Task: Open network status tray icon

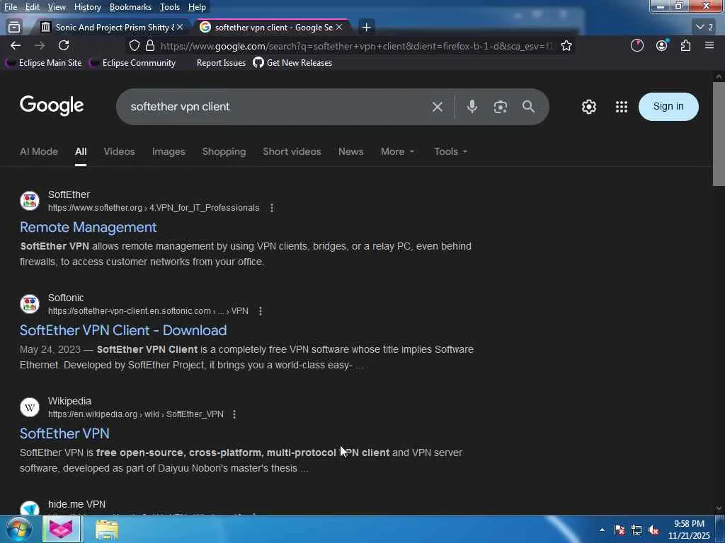Action: tap(636, 530)
